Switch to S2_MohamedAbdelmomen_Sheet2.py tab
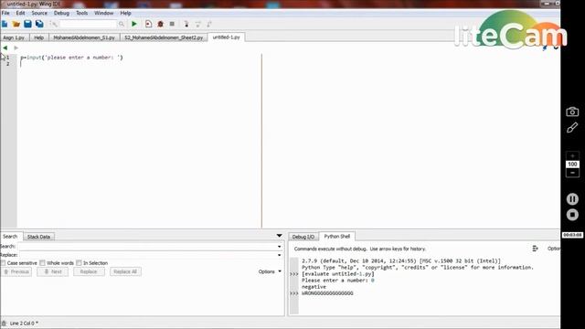The height and width of the screenshot is (329, 585). click(164, 37)
